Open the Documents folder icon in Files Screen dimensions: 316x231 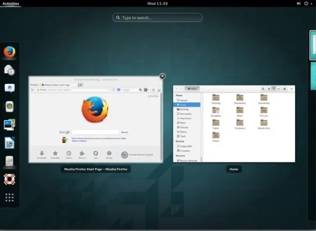pos(240,97)
